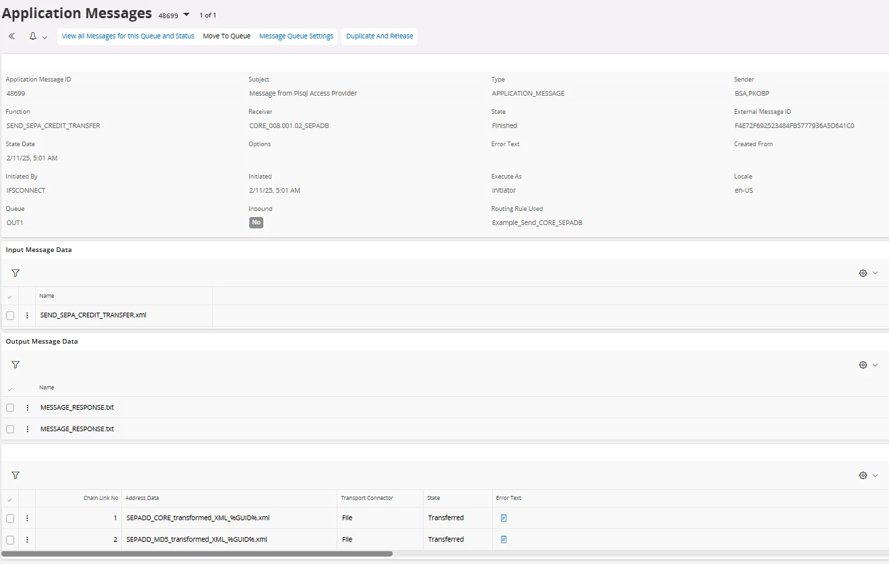This screenshot has width=889, height=564.
Task: Select first MESSAGE_RESPONSE.txt checkbox
Action: [10, 408]
